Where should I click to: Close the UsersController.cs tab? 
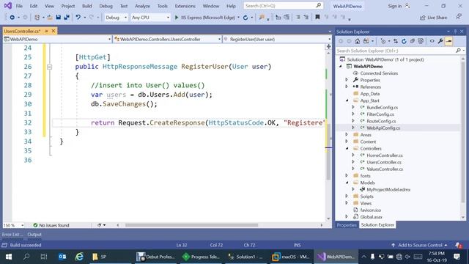[x=53, y=31]
